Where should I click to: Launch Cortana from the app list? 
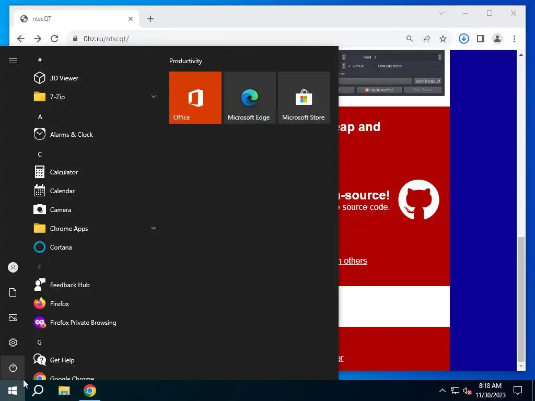click(95, 247)
